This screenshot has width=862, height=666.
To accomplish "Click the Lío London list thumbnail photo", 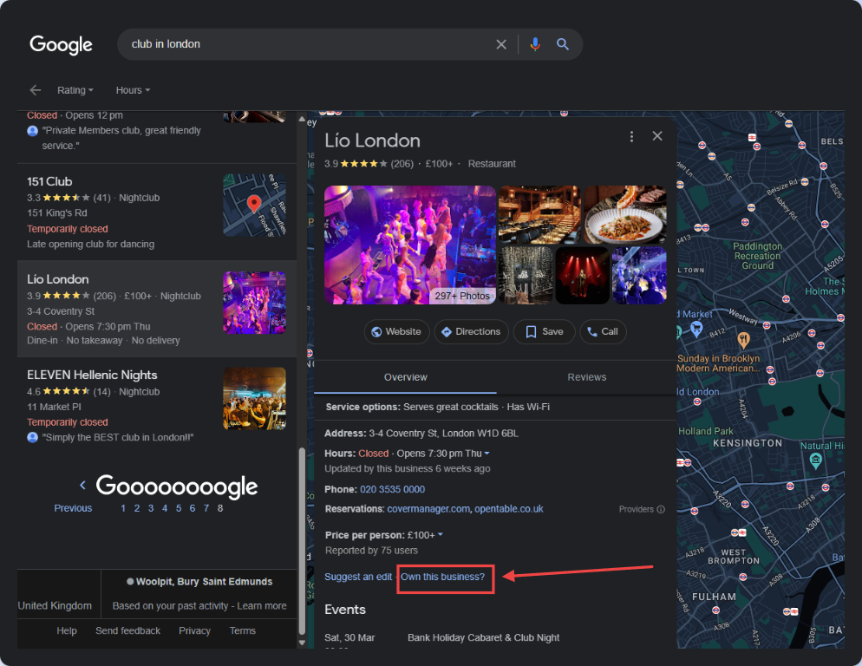I will click(255, 303).
